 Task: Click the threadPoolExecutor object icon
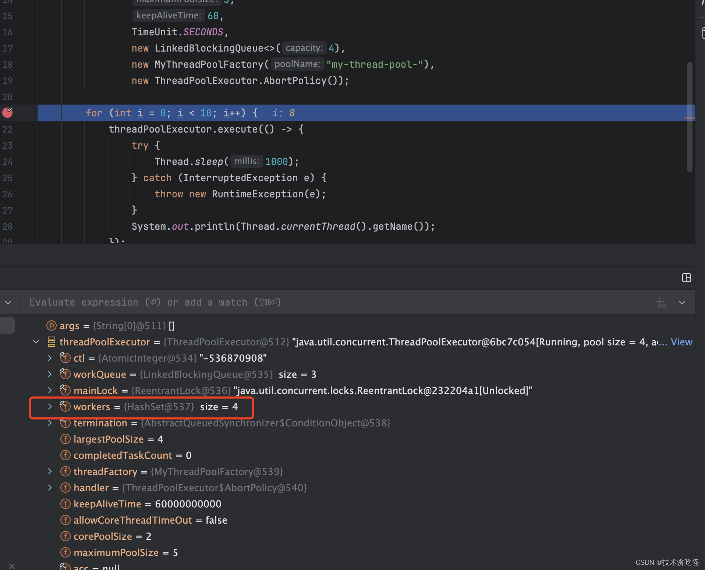pyautogui.click(x=51, y=342)
